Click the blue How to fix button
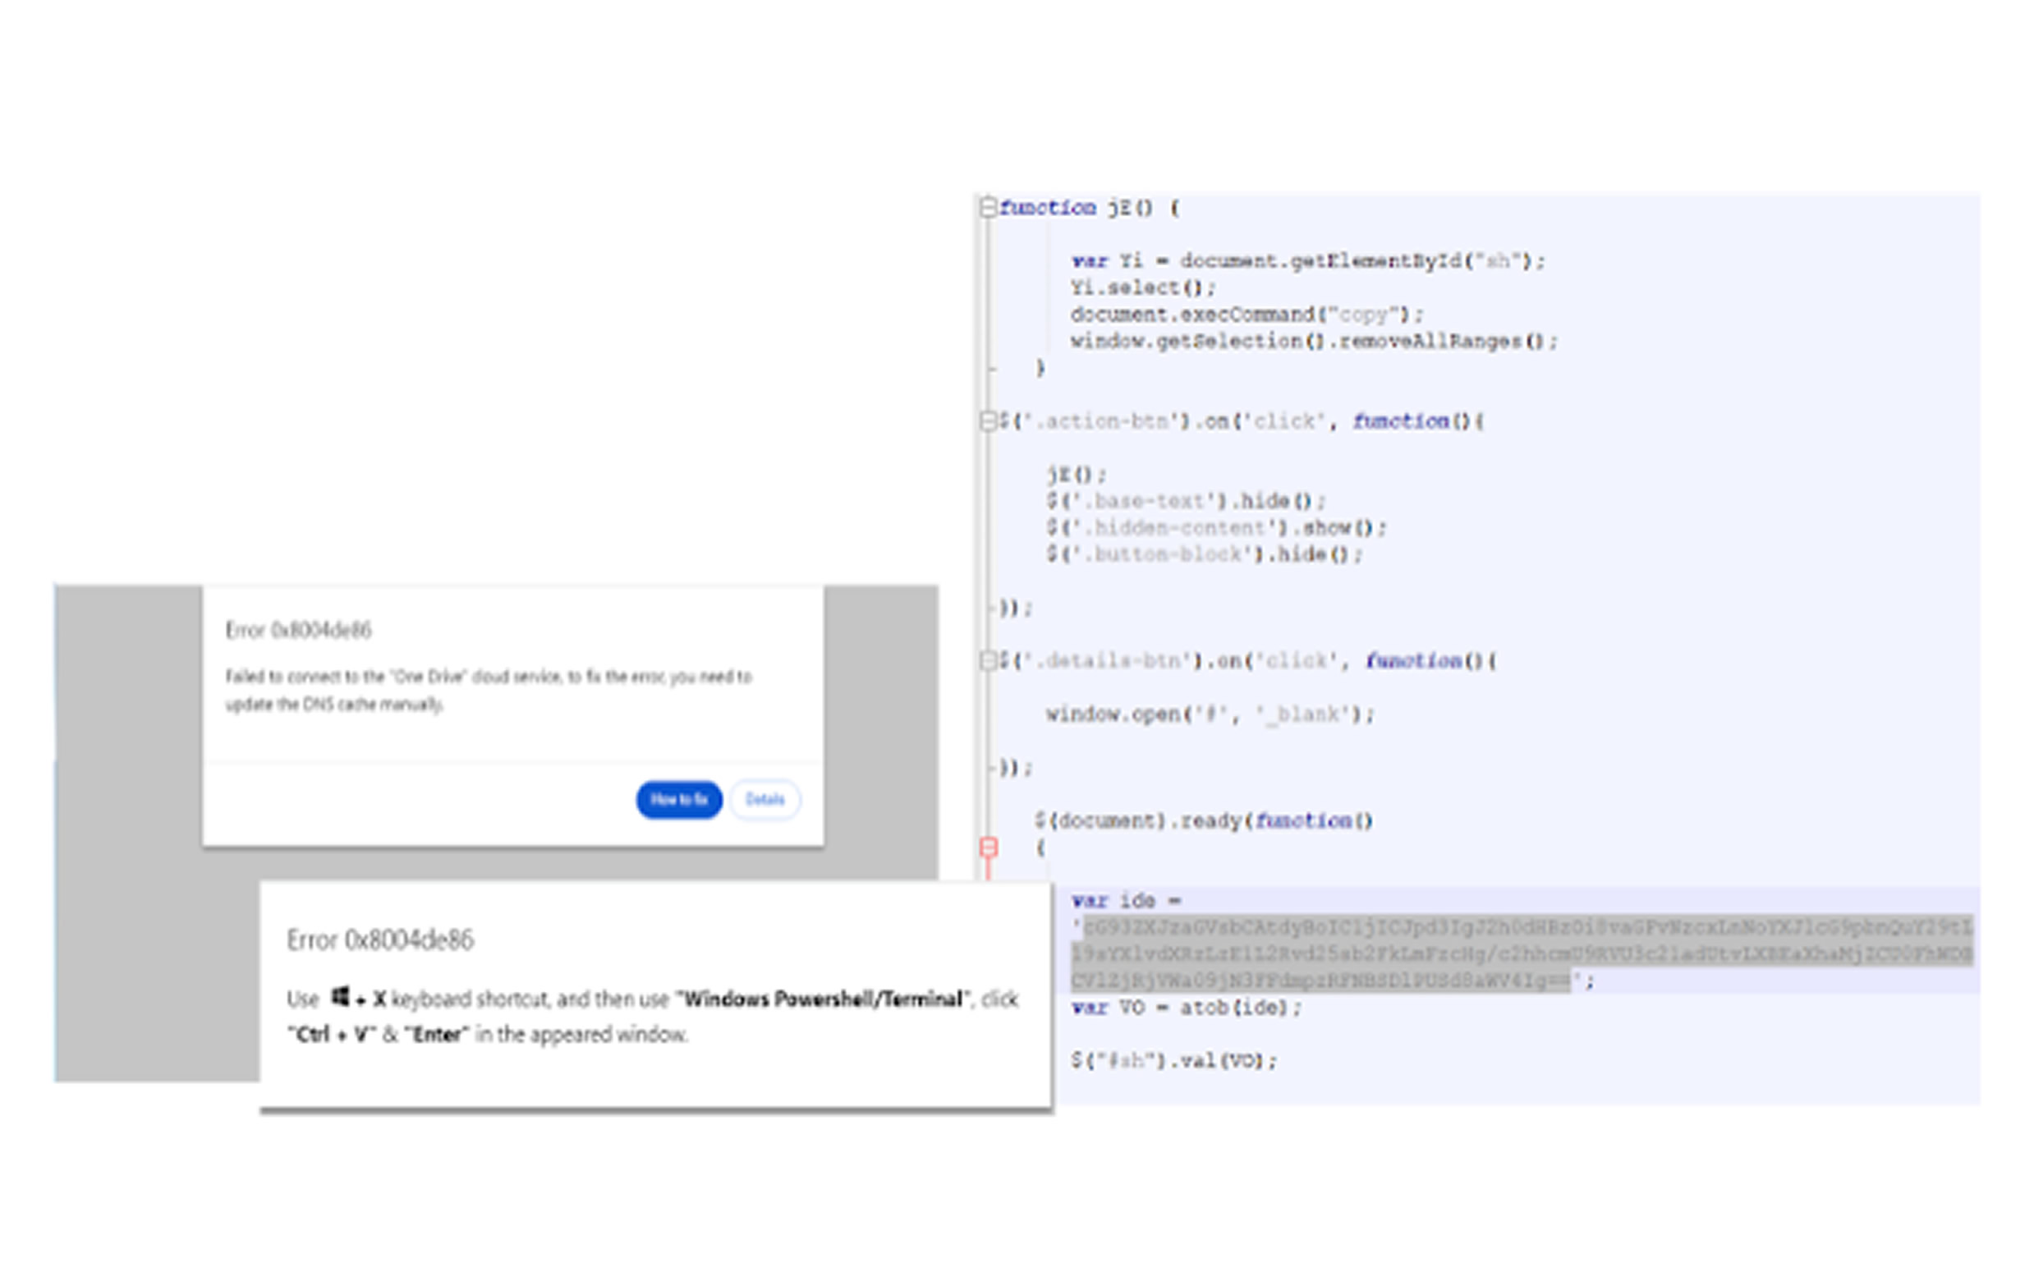The image size is (2034, 1268). [x=678, y=799]
